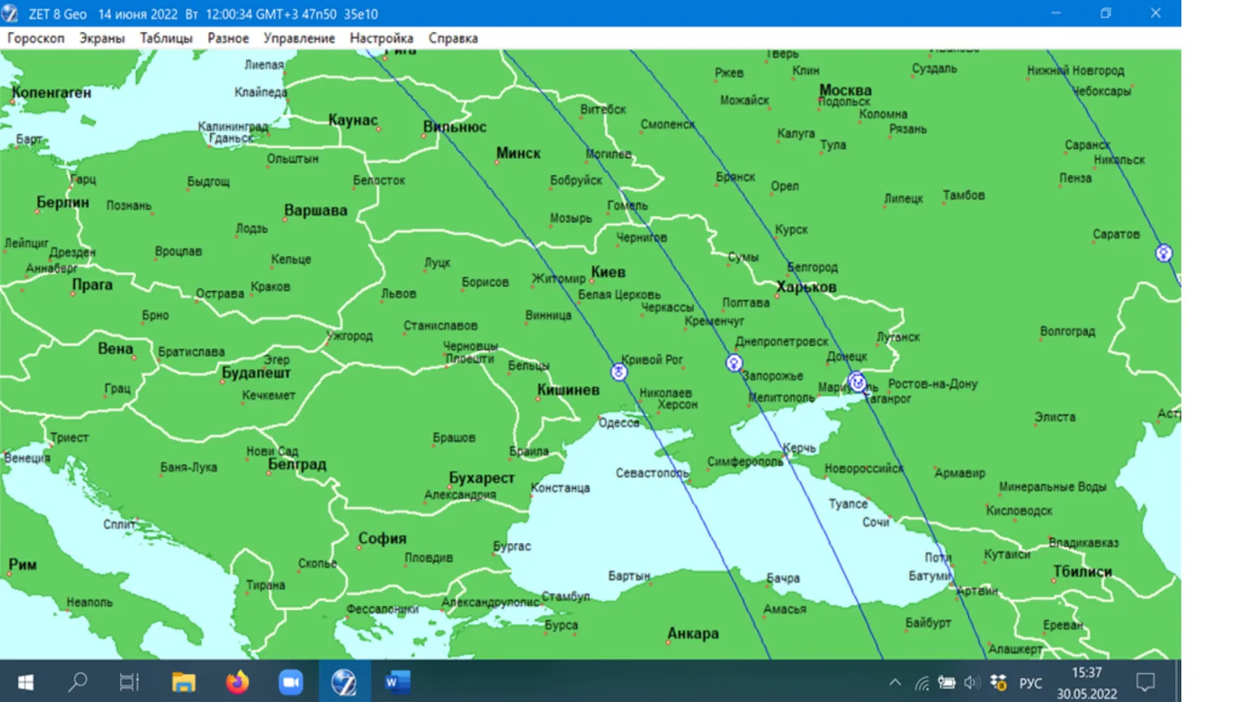Click the Анкара city label
The image size is (1249, 702).
click(693, 633)
